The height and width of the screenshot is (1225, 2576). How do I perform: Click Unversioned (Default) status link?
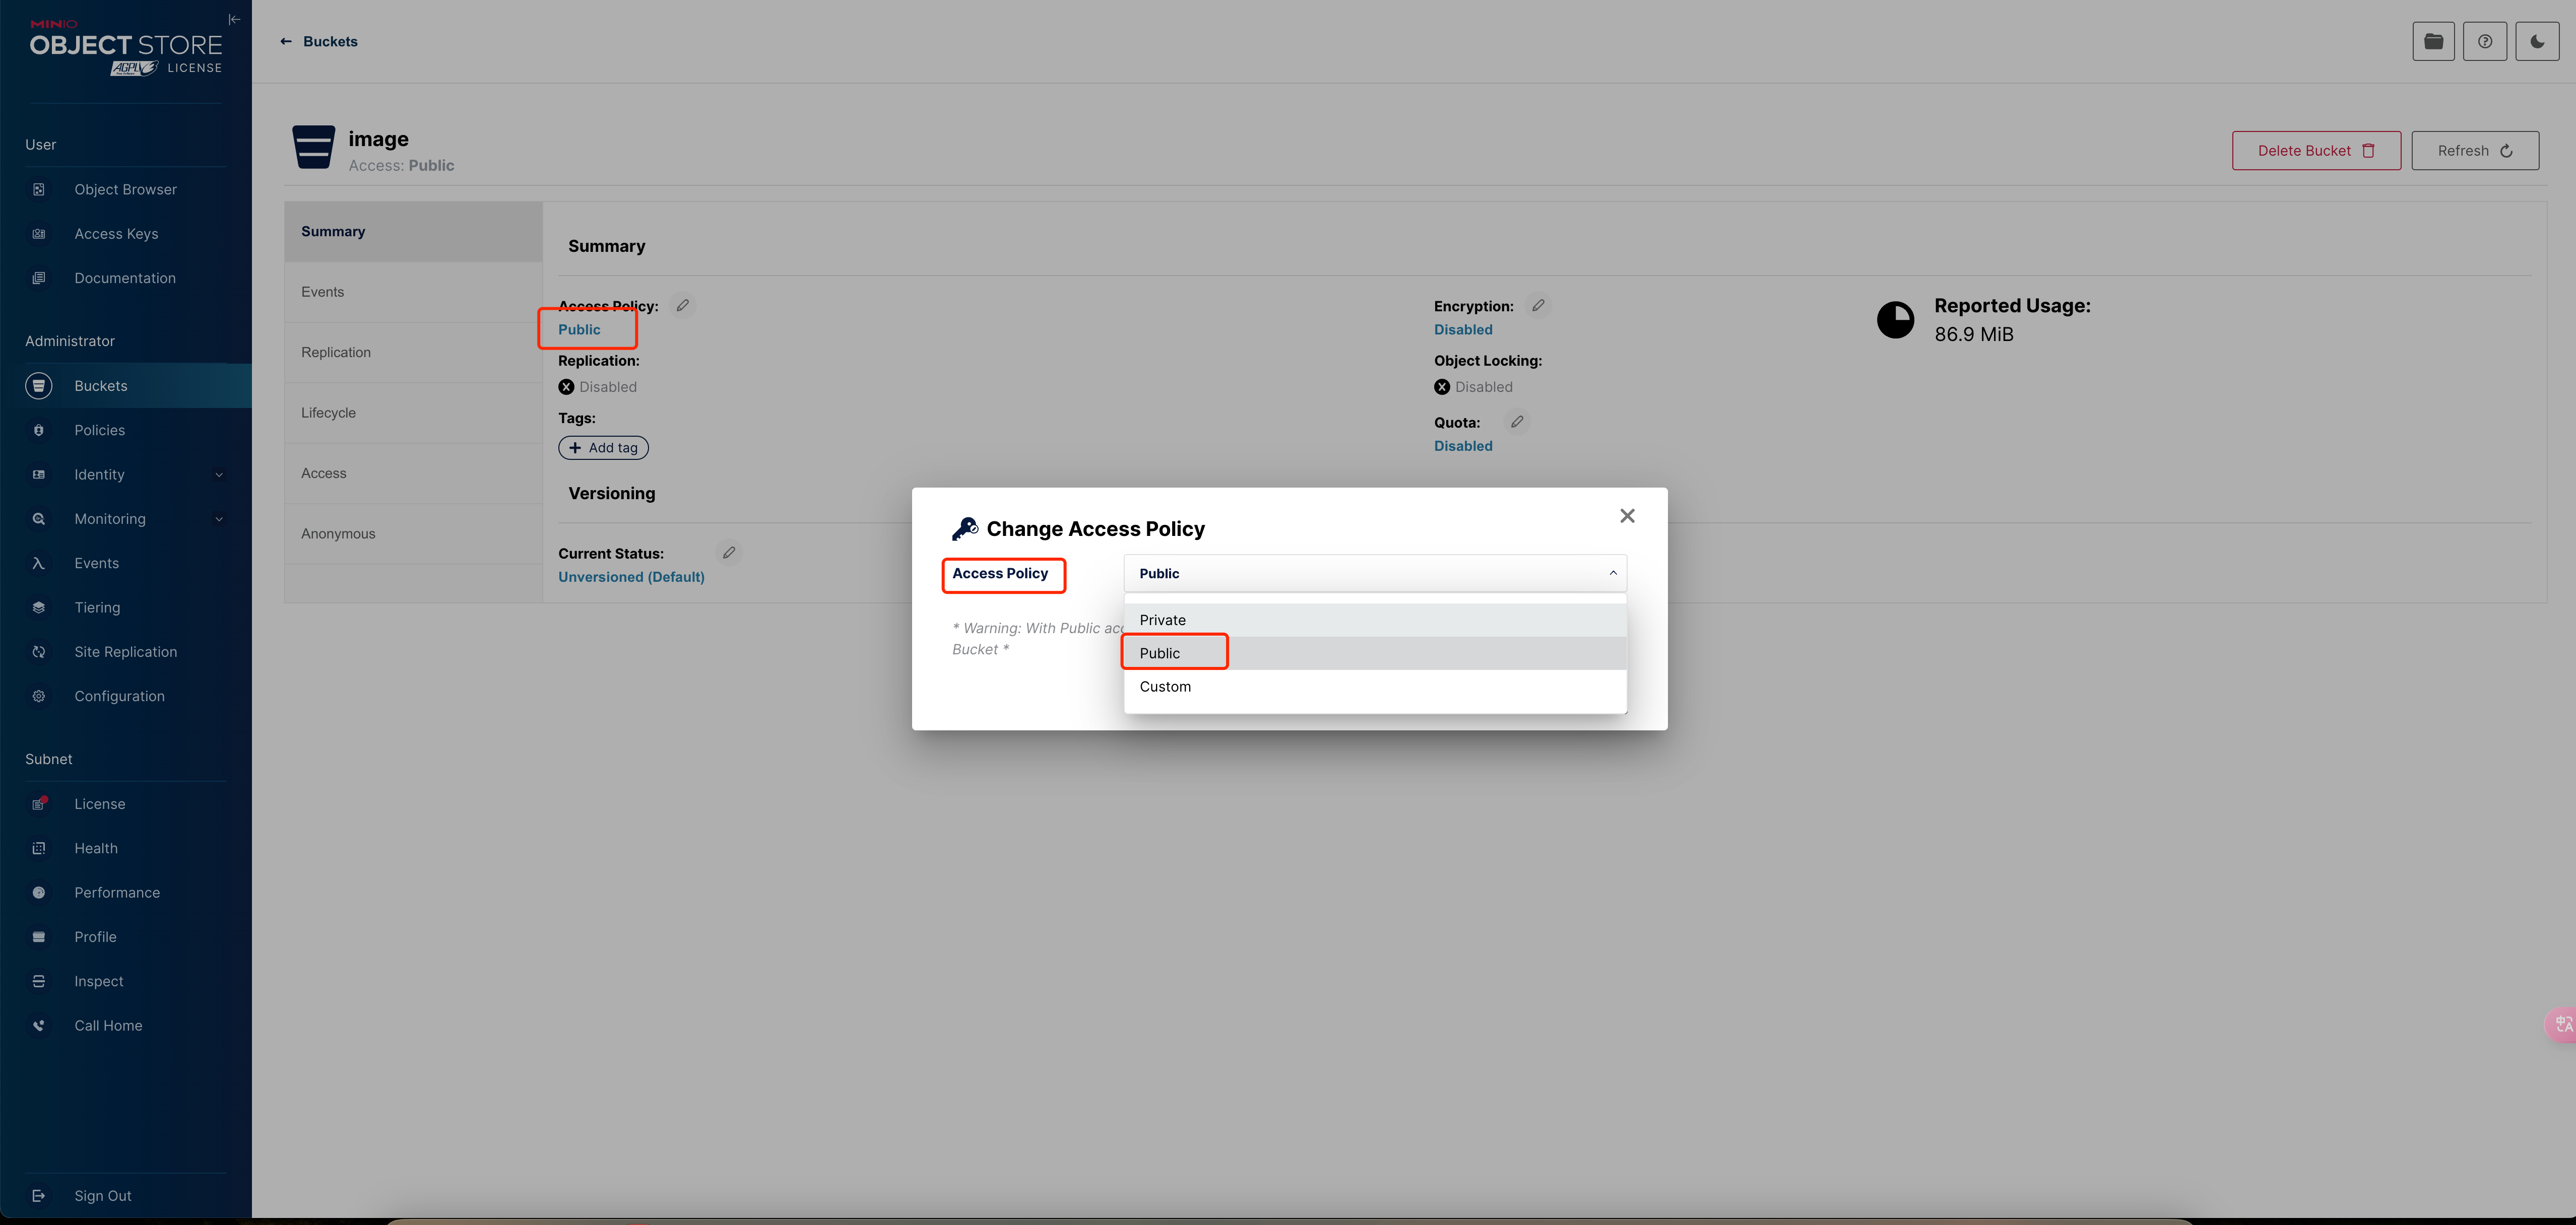click(631, 577)
